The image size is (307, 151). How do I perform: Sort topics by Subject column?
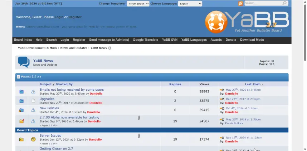click(x=45, y=84)
